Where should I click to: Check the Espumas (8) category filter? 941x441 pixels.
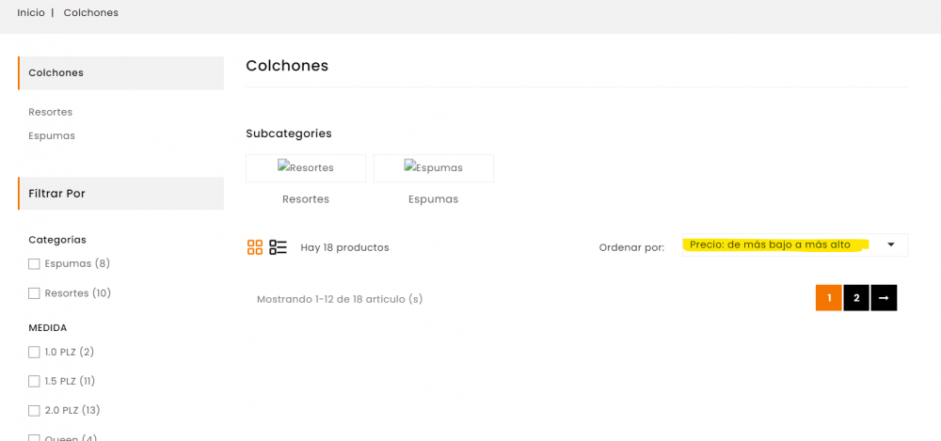(35, 264)
